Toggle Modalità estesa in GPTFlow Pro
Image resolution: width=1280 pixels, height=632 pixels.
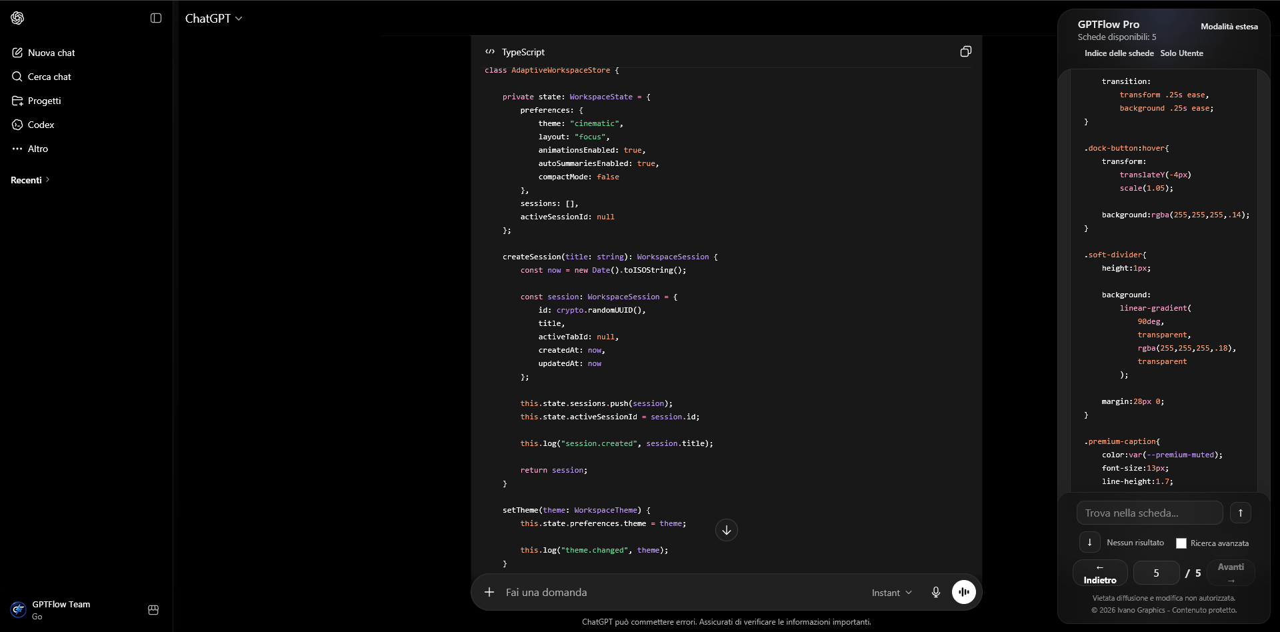(1229, 27)
